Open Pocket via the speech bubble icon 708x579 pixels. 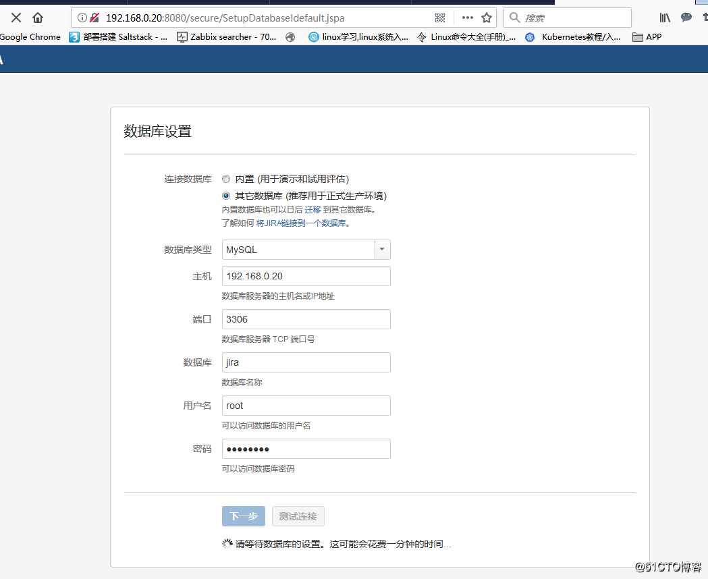[x=686, y=17]
